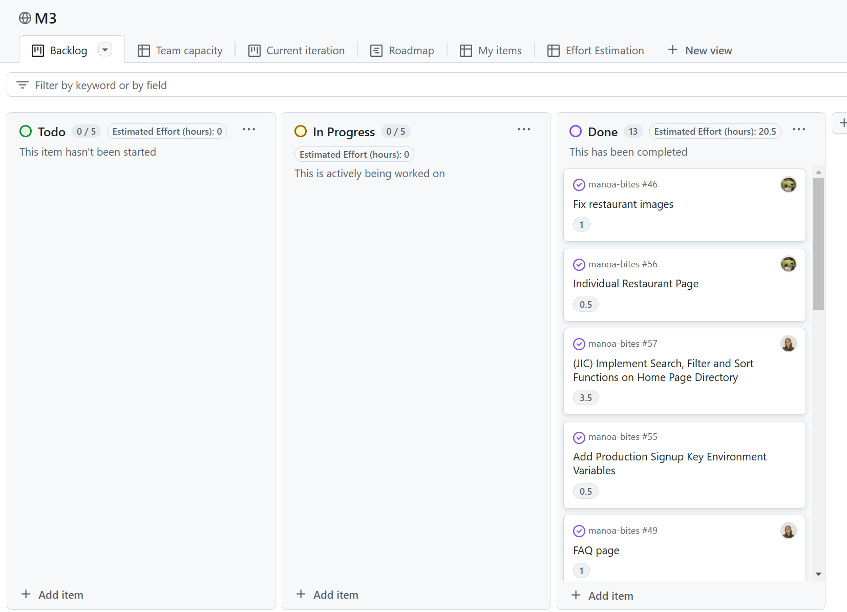This screenshot has height=612, width=847.
Task: Open the Backlog view options dropdown
Action: [x=105, y=50]
